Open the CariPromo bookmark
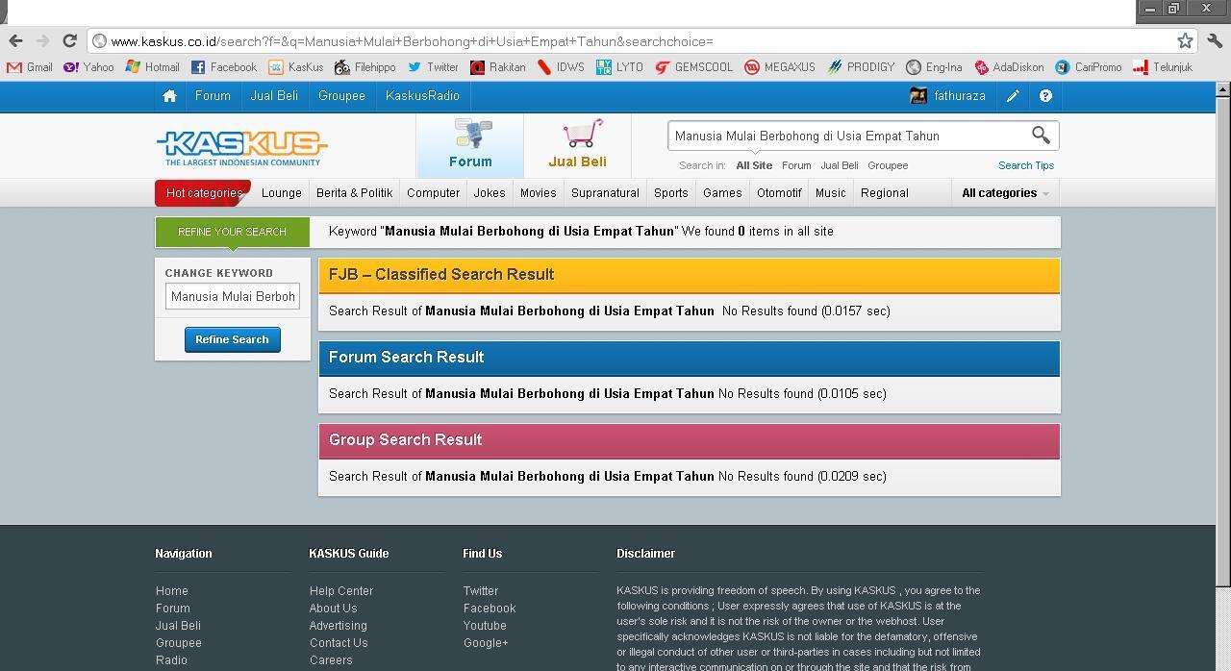Screen dimensions: 1231x671 coord(1089,67)
